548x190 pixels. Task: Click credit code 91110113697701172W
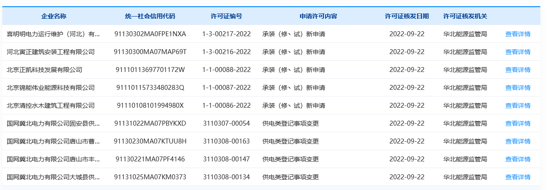(150, 70)
